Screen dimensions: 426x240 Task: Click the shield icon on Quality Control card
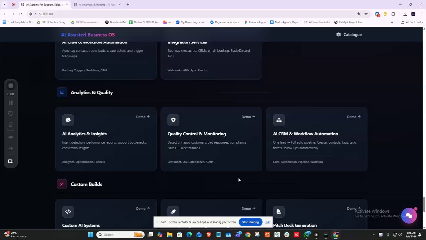tap(173, 120)
